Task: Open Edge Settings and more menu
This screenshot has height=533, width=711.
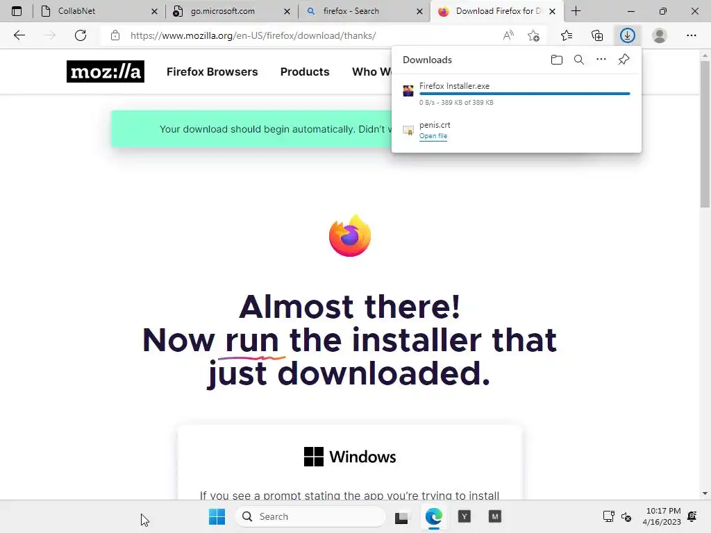Action: click(691, 35)
